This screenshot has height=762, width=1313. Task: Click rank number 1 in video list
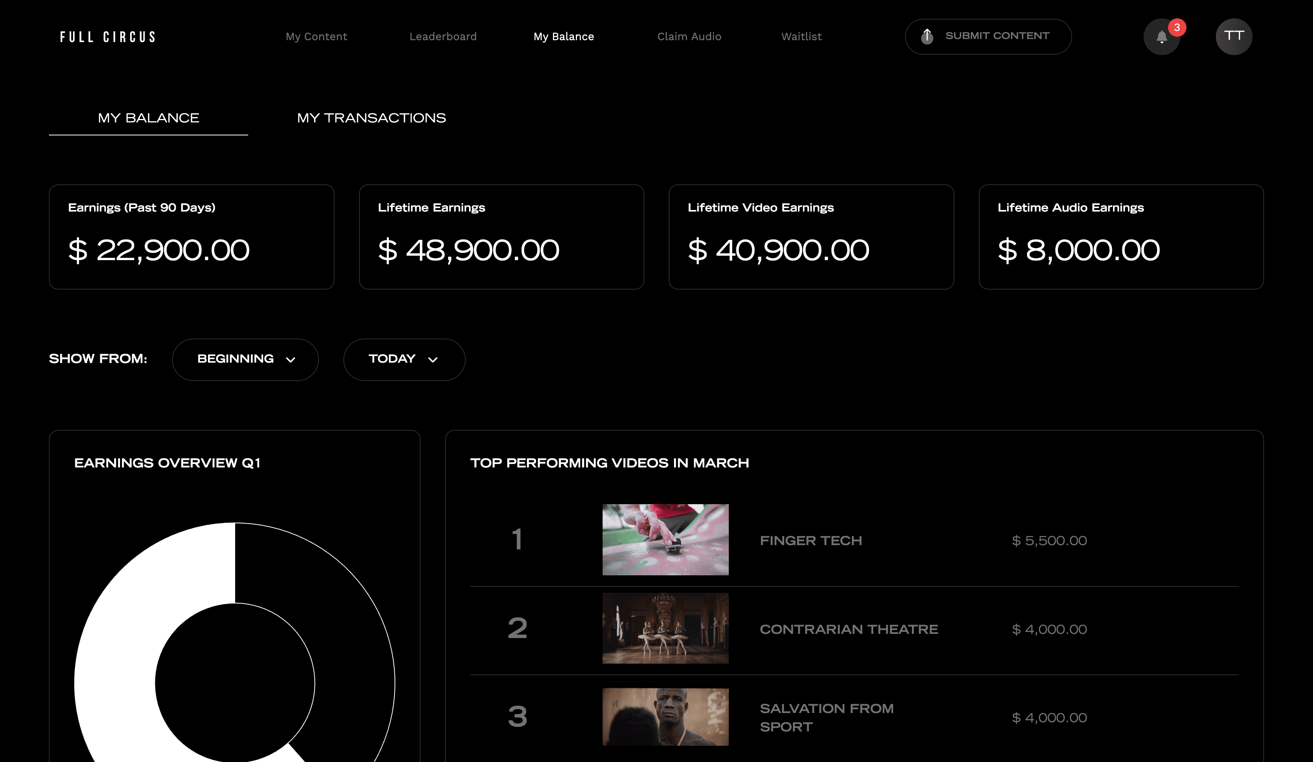pyautogui.click(x=517, y=539)
